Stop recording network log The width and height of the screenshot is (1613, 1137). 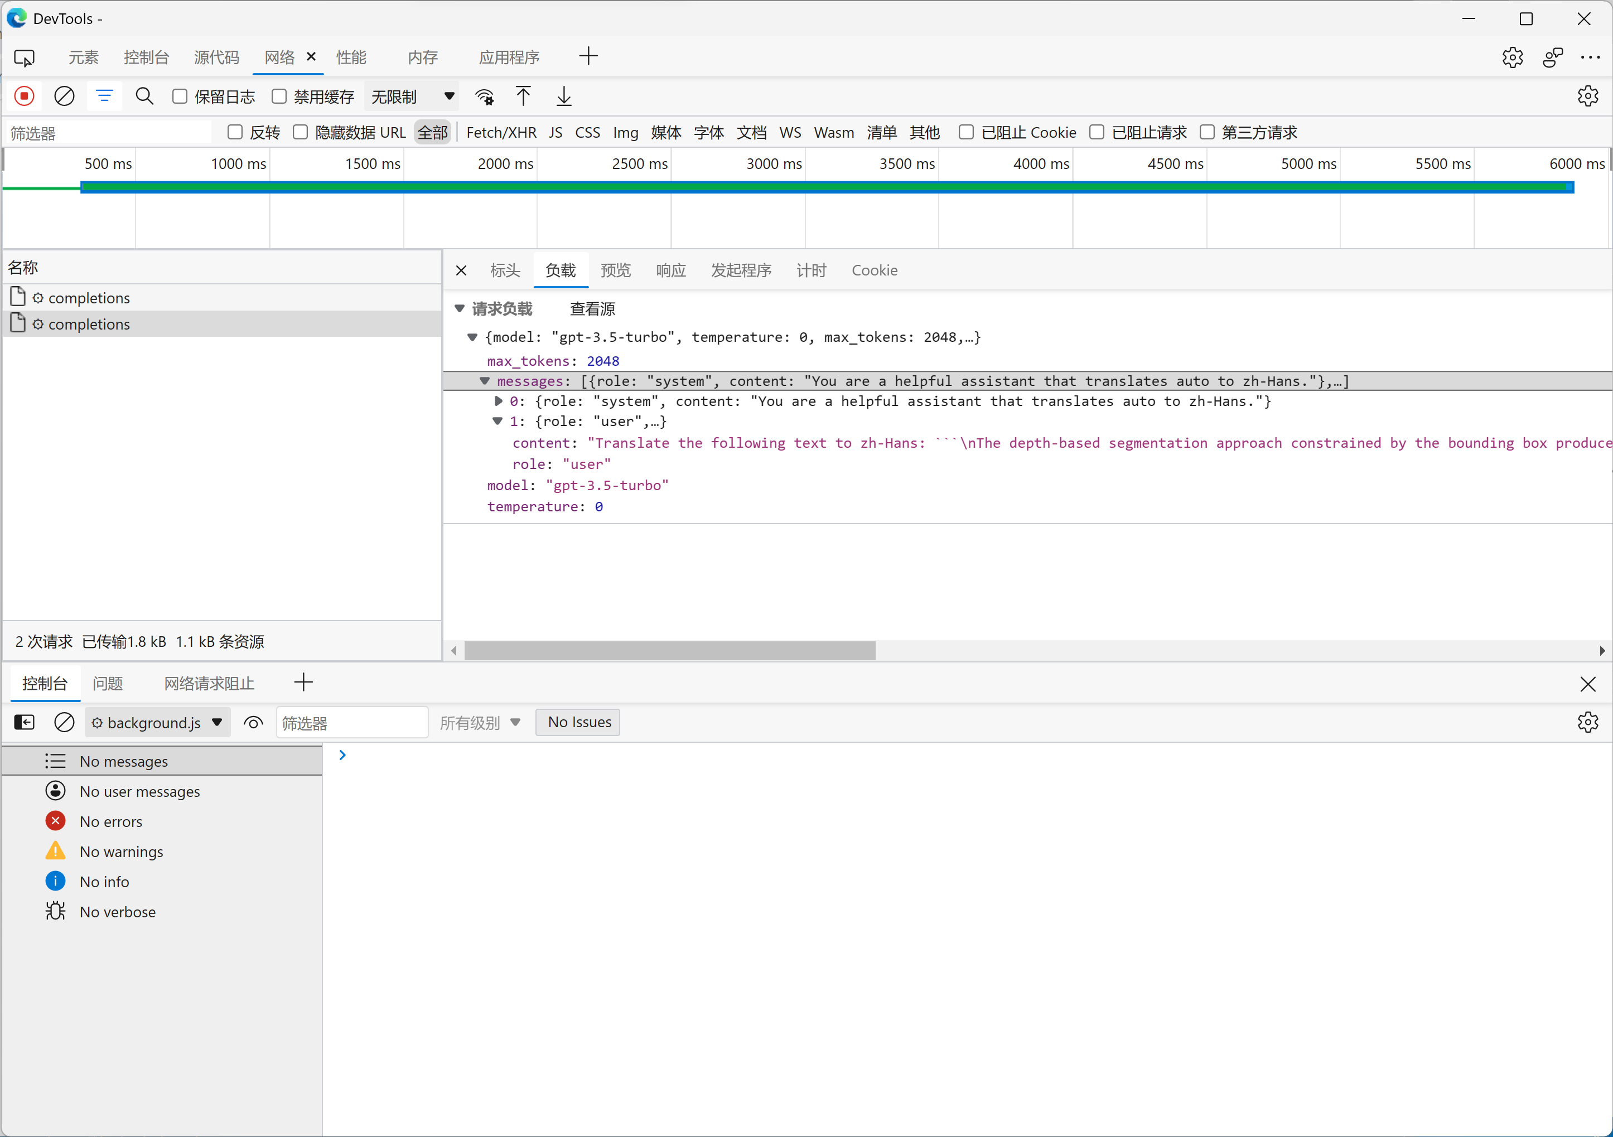[x=25, y=96]
